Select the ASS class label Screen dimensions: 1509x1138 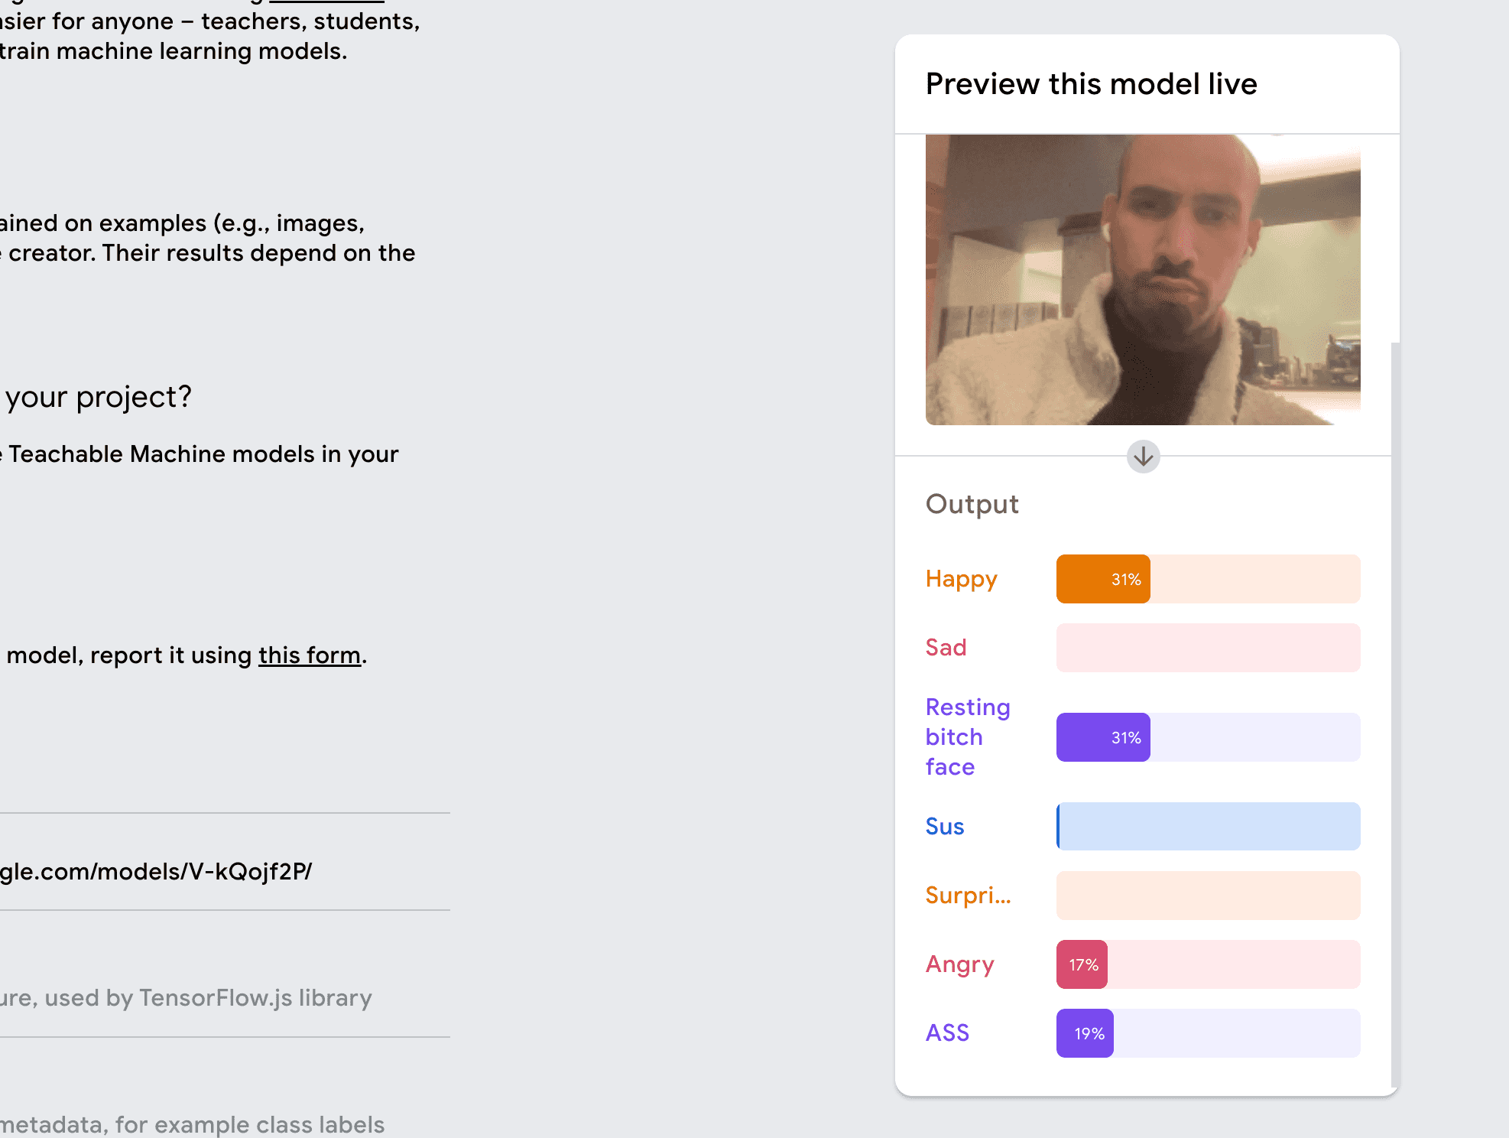947,1033
